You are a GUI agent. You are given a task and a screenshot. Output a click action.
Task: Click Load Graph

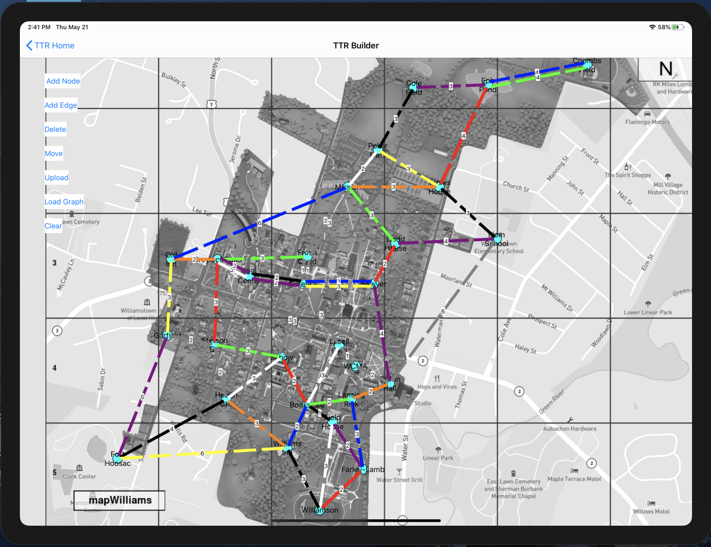coord(64,202)
